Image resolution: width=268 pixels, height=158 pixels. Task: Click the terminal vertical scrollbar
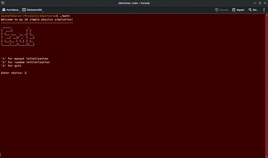267,86
